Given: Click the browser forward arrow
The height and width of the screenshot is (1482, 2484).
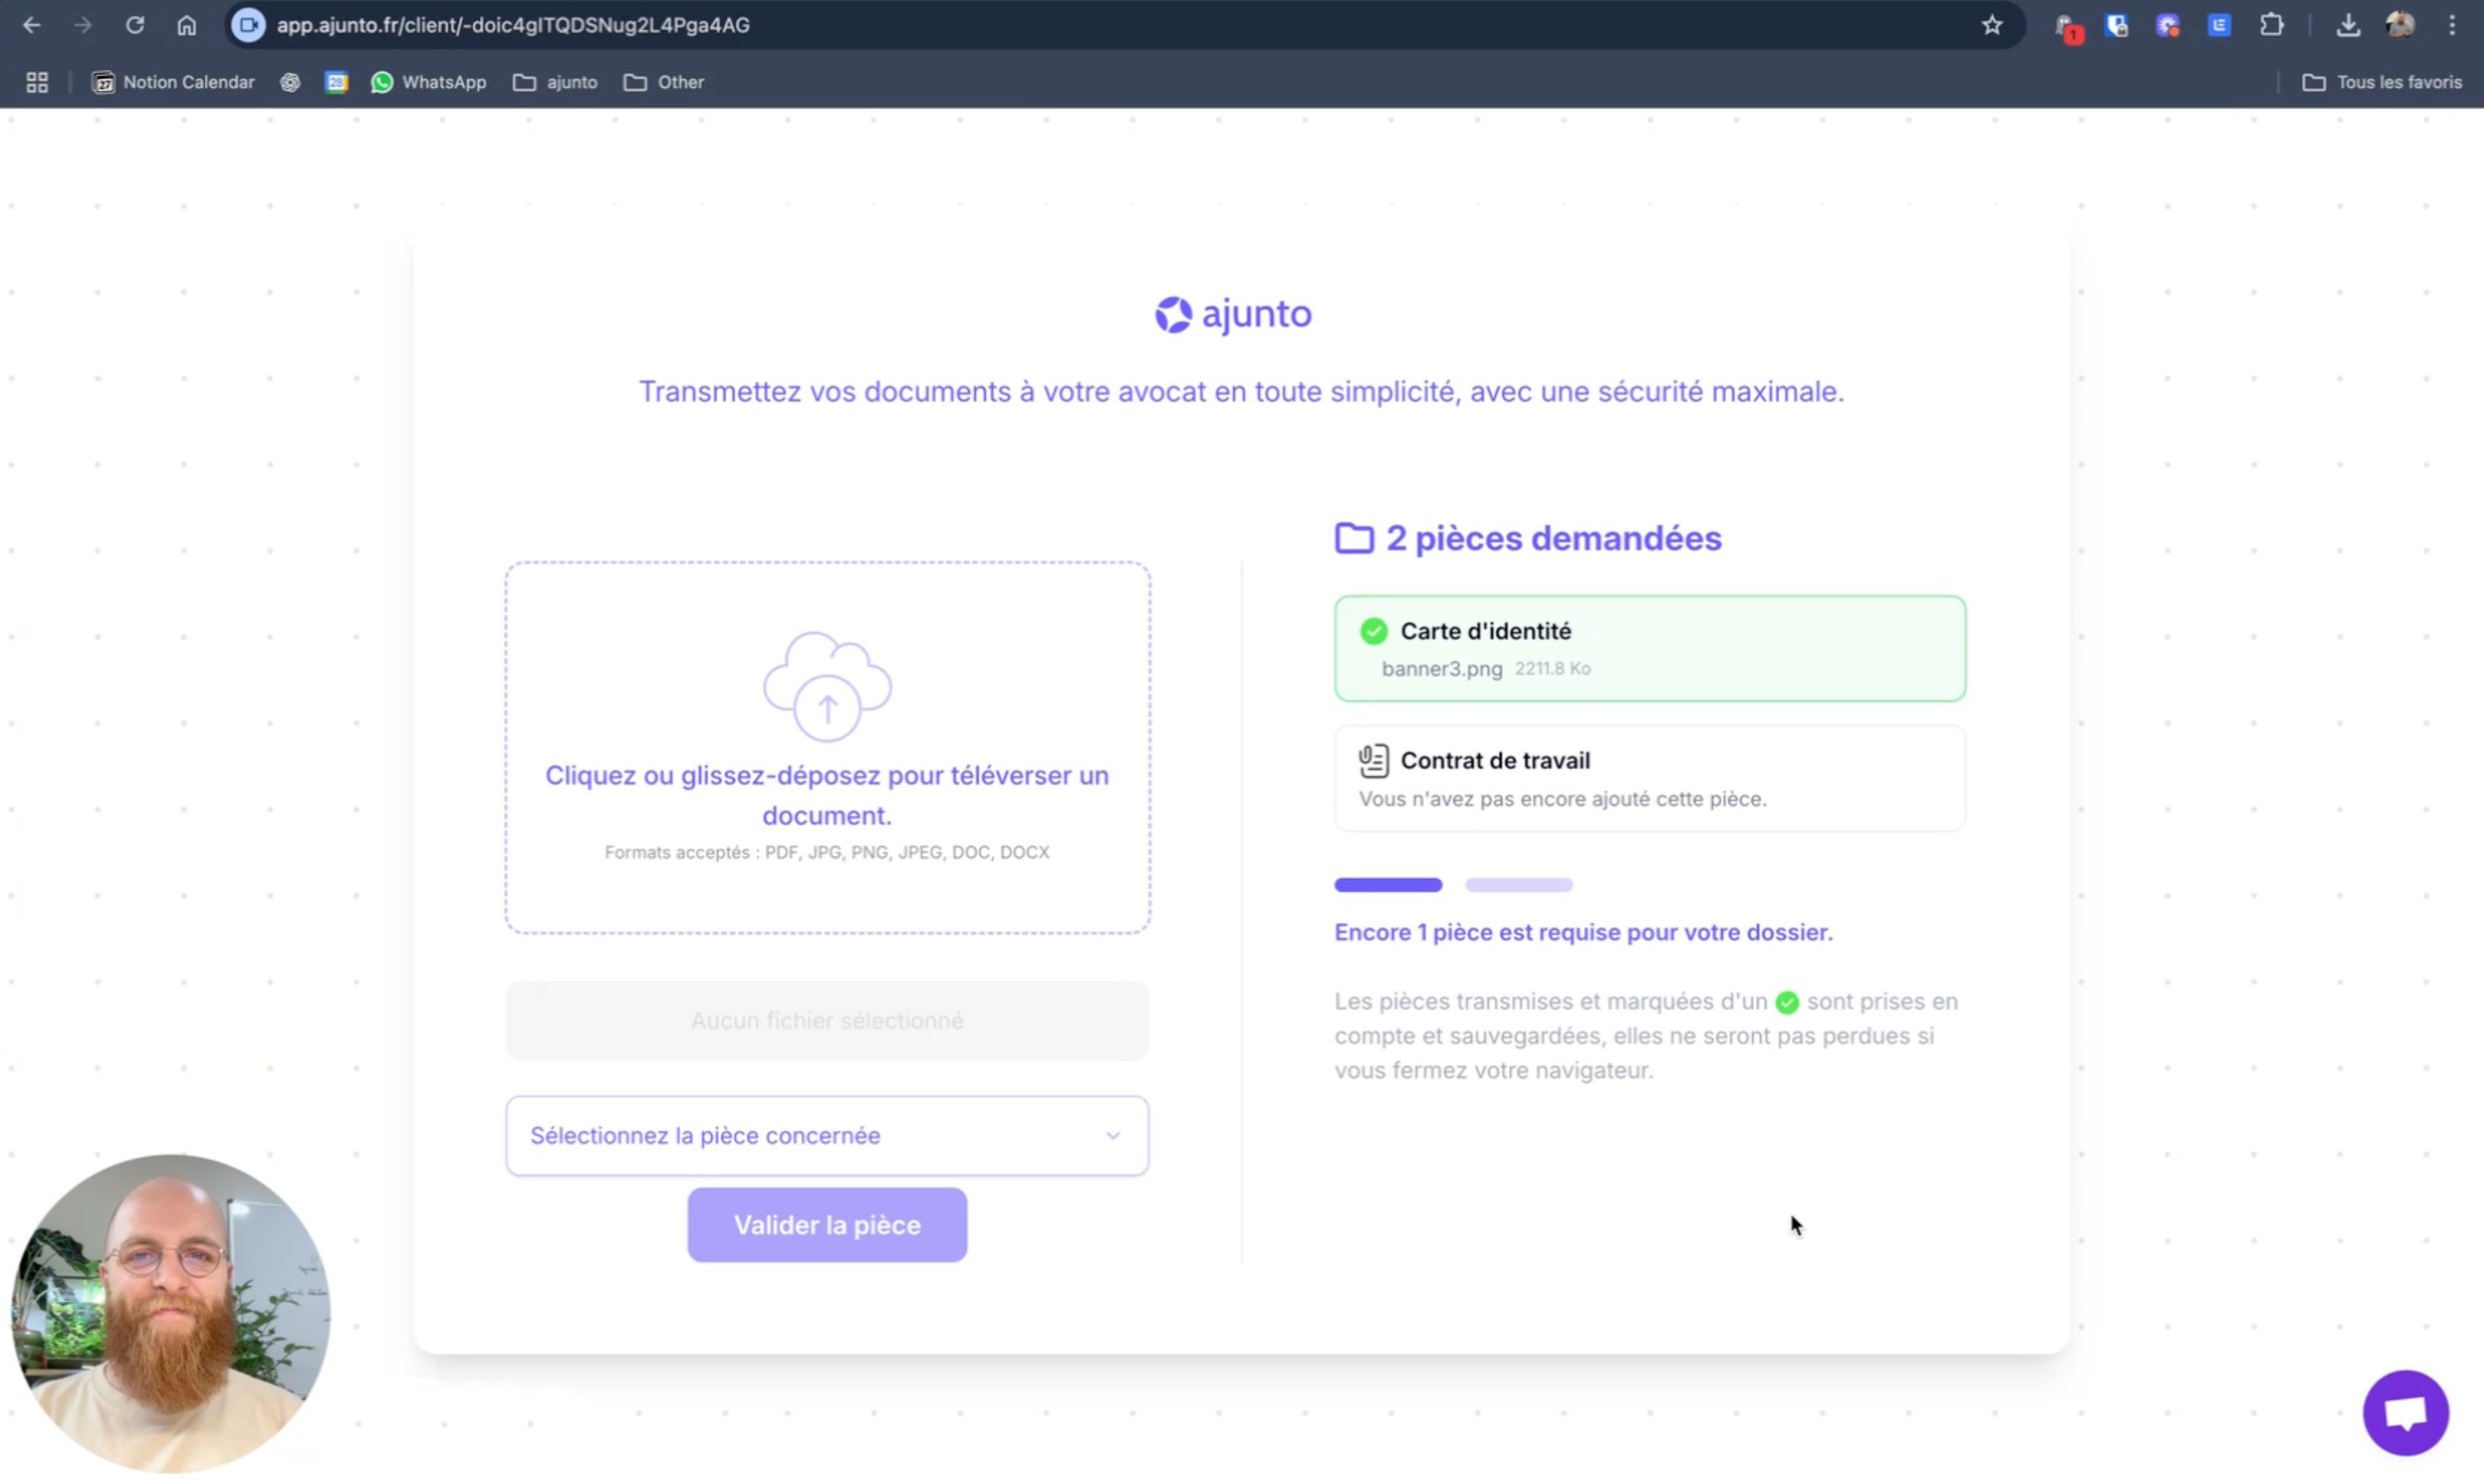Looking at the screenshot, I should (x=83, y=25).
